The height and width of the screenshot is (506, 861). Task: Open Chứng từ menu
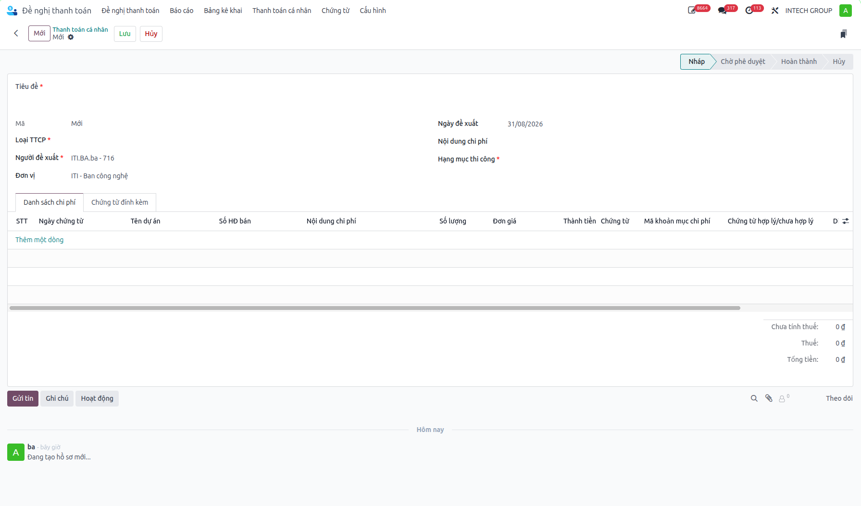[336, 11]
